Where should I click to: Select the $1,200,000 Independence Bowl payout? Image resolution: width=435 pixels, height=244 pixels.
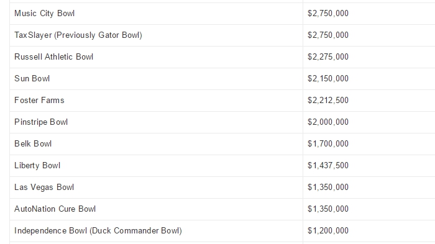[328, 231]
